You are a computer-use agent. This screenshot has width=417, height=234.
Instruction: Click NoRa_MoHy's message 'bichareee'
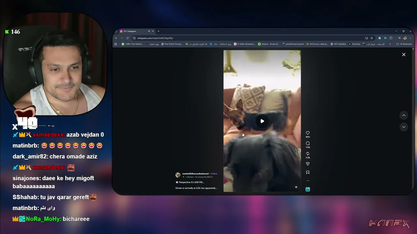tap(76, 219)
